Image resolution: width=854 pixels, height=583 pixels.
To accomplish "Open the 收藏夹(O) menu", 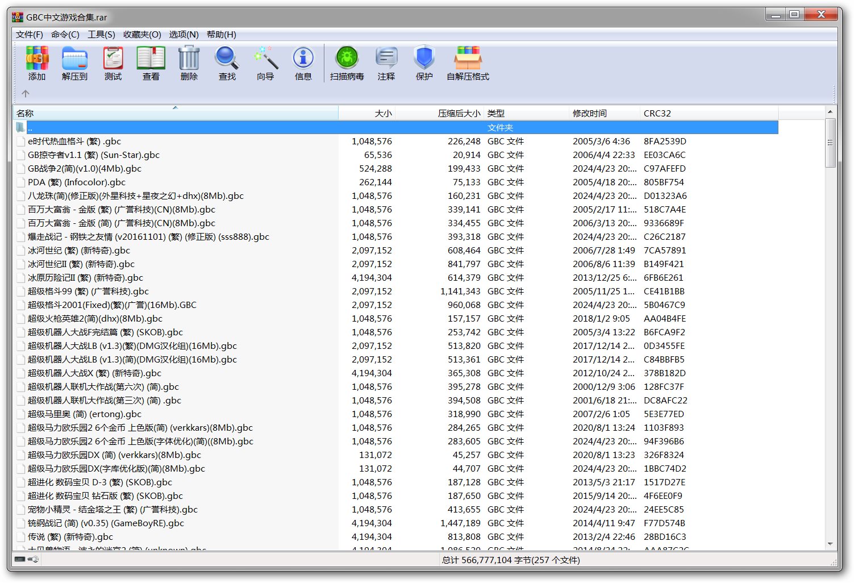I will 142,35.
